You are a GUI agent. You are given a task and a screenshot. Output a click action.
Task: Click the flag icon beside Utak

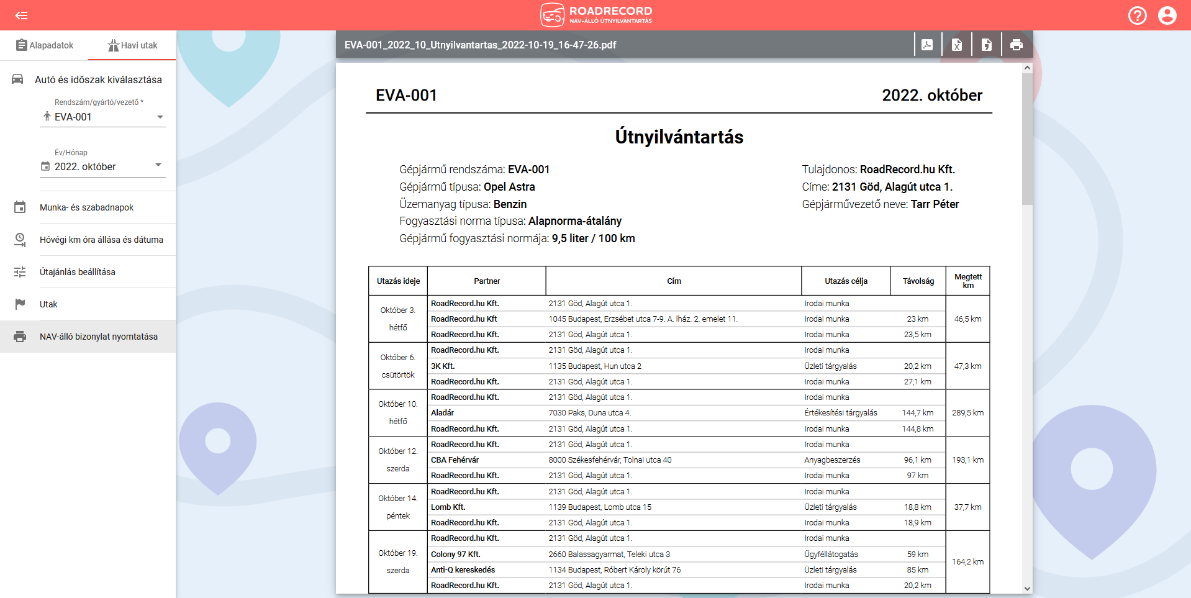click(20, 304)
